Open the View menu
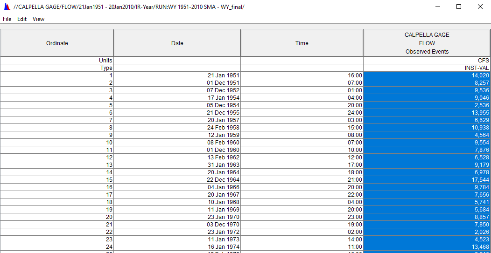The width and height of the screenshot is (491, 253). tap(39, 19)
